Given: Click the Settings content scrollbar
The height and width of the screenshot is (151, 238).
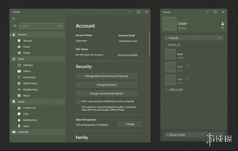Looking at the screenshot, I should pyautogui.click(x=149, y=44).
